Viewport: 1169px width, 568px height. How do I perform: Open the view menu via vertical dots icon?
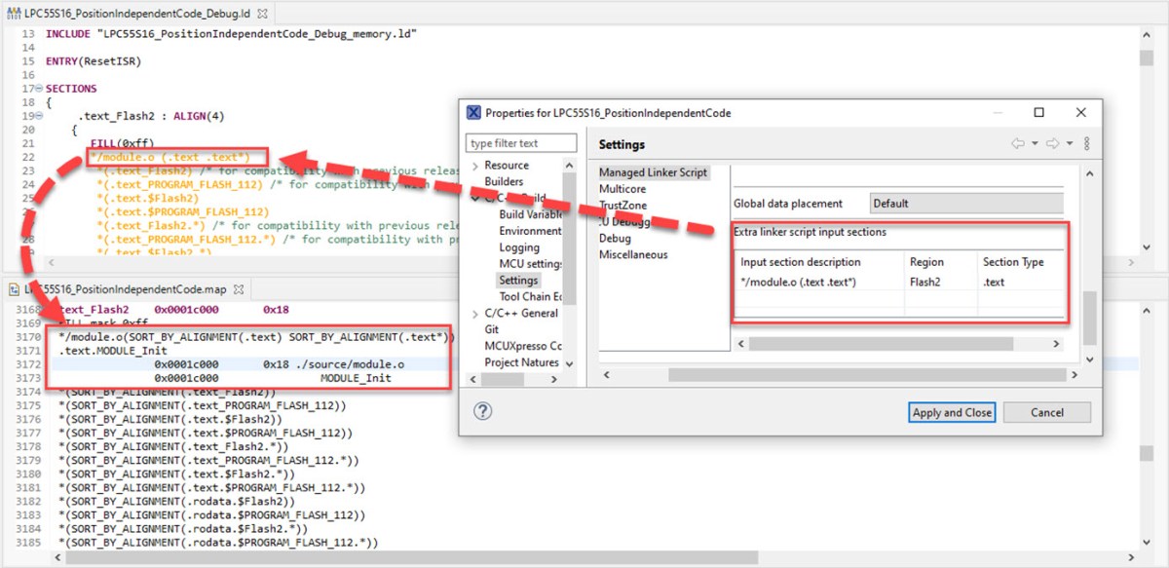point(1087,143)
